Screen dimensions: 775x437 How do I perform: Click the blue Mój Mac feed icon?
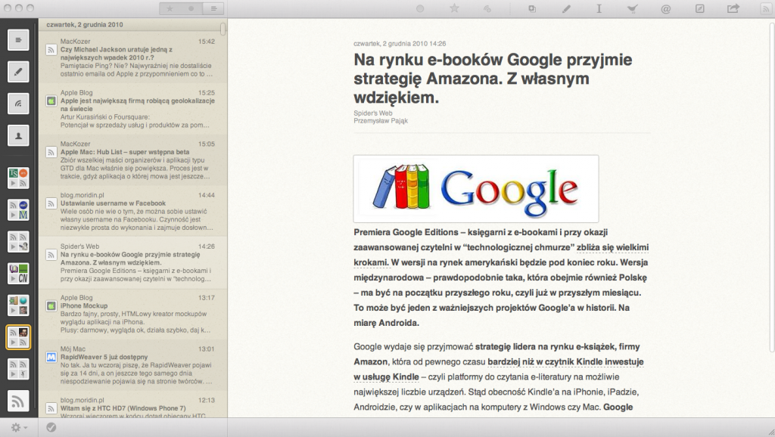point(51,357)
